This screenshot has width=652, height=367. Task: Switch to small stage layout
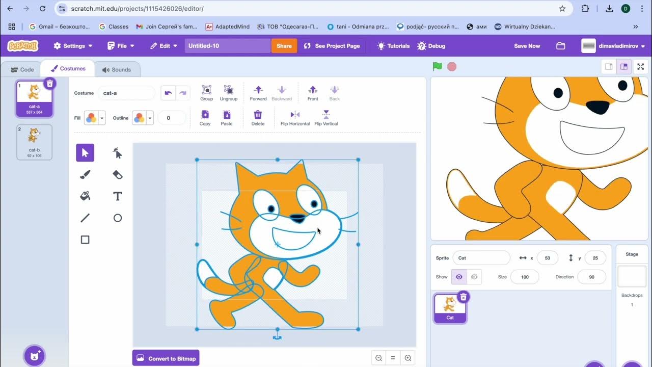pyautogui.click(x=609, y=67)
